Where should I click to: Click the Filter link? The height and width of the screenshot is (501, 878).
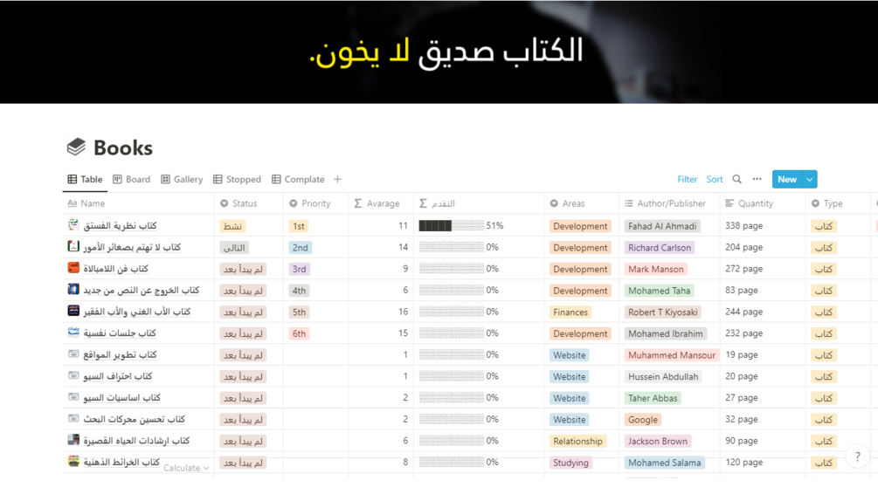click(x=687, y=179)
